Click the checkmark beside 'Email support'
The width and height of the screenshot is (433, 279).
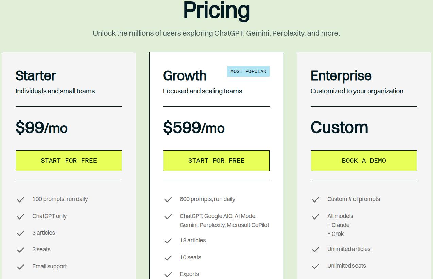tap(20, 267)
